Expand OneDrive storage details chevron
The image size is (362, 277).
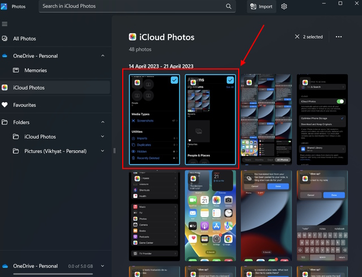click(x=103, y=266)
